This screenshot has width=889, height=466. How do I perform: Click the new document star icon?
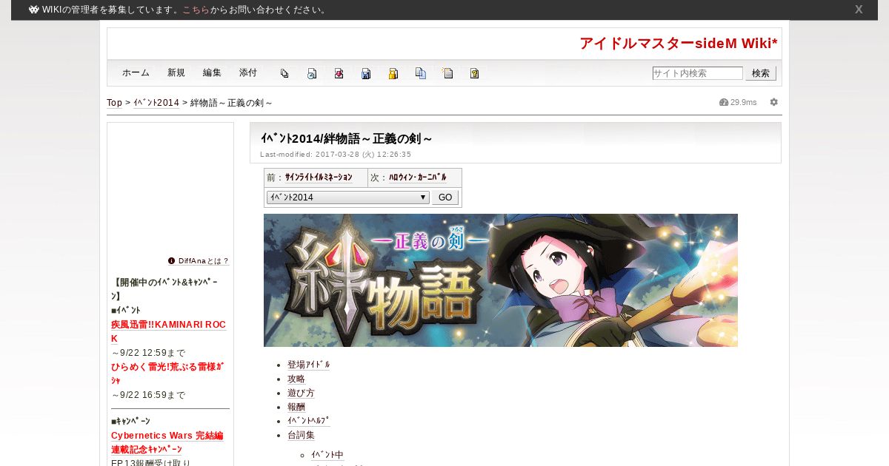[x=447, y=73]
